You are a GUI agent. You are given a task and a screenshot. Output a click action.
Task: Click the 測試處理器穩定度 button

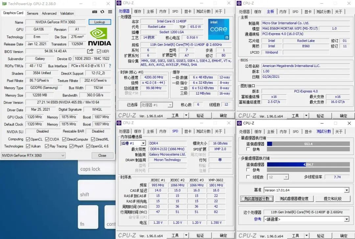coord(294,199)
